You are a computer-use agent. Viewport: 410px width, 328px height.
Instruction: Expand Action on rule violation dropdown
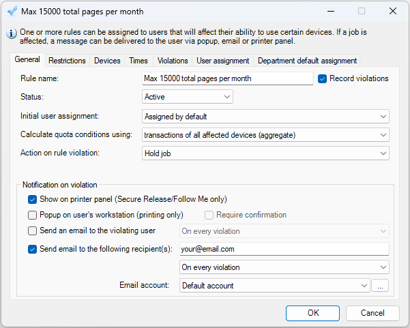pyautogui.click(x=265, y=153)
